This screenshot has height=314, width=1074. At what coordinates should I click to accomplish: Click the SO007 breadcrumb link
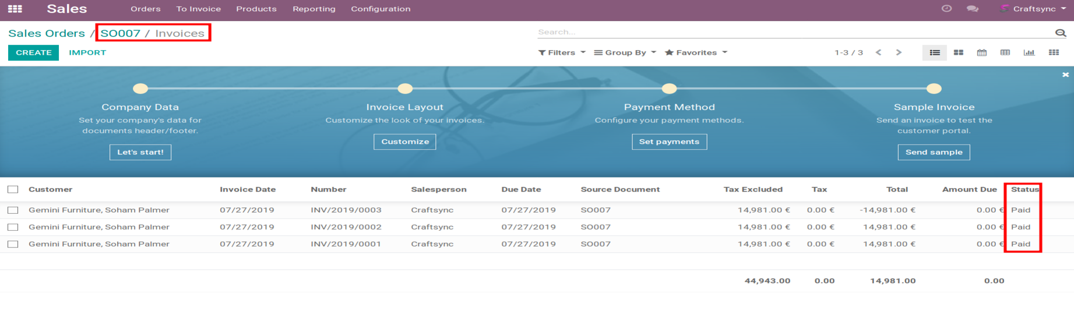point(120,33)
